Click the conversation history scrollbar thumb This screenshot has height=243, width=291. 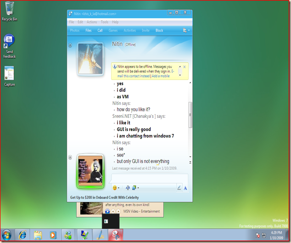(x=190, y=115)
